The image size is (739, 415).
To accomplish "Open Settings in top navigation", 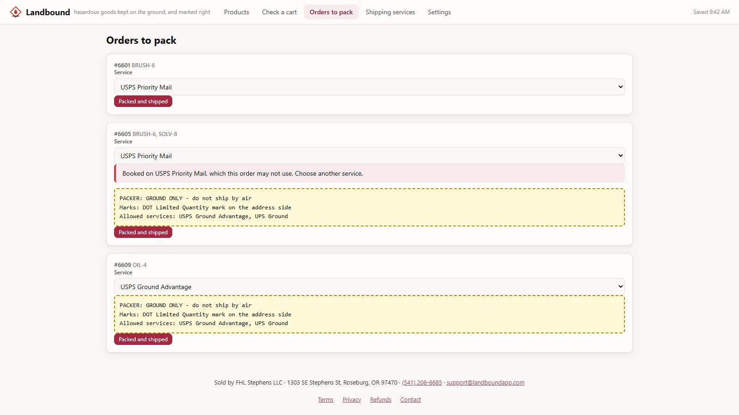I will [x=439, y=12].
